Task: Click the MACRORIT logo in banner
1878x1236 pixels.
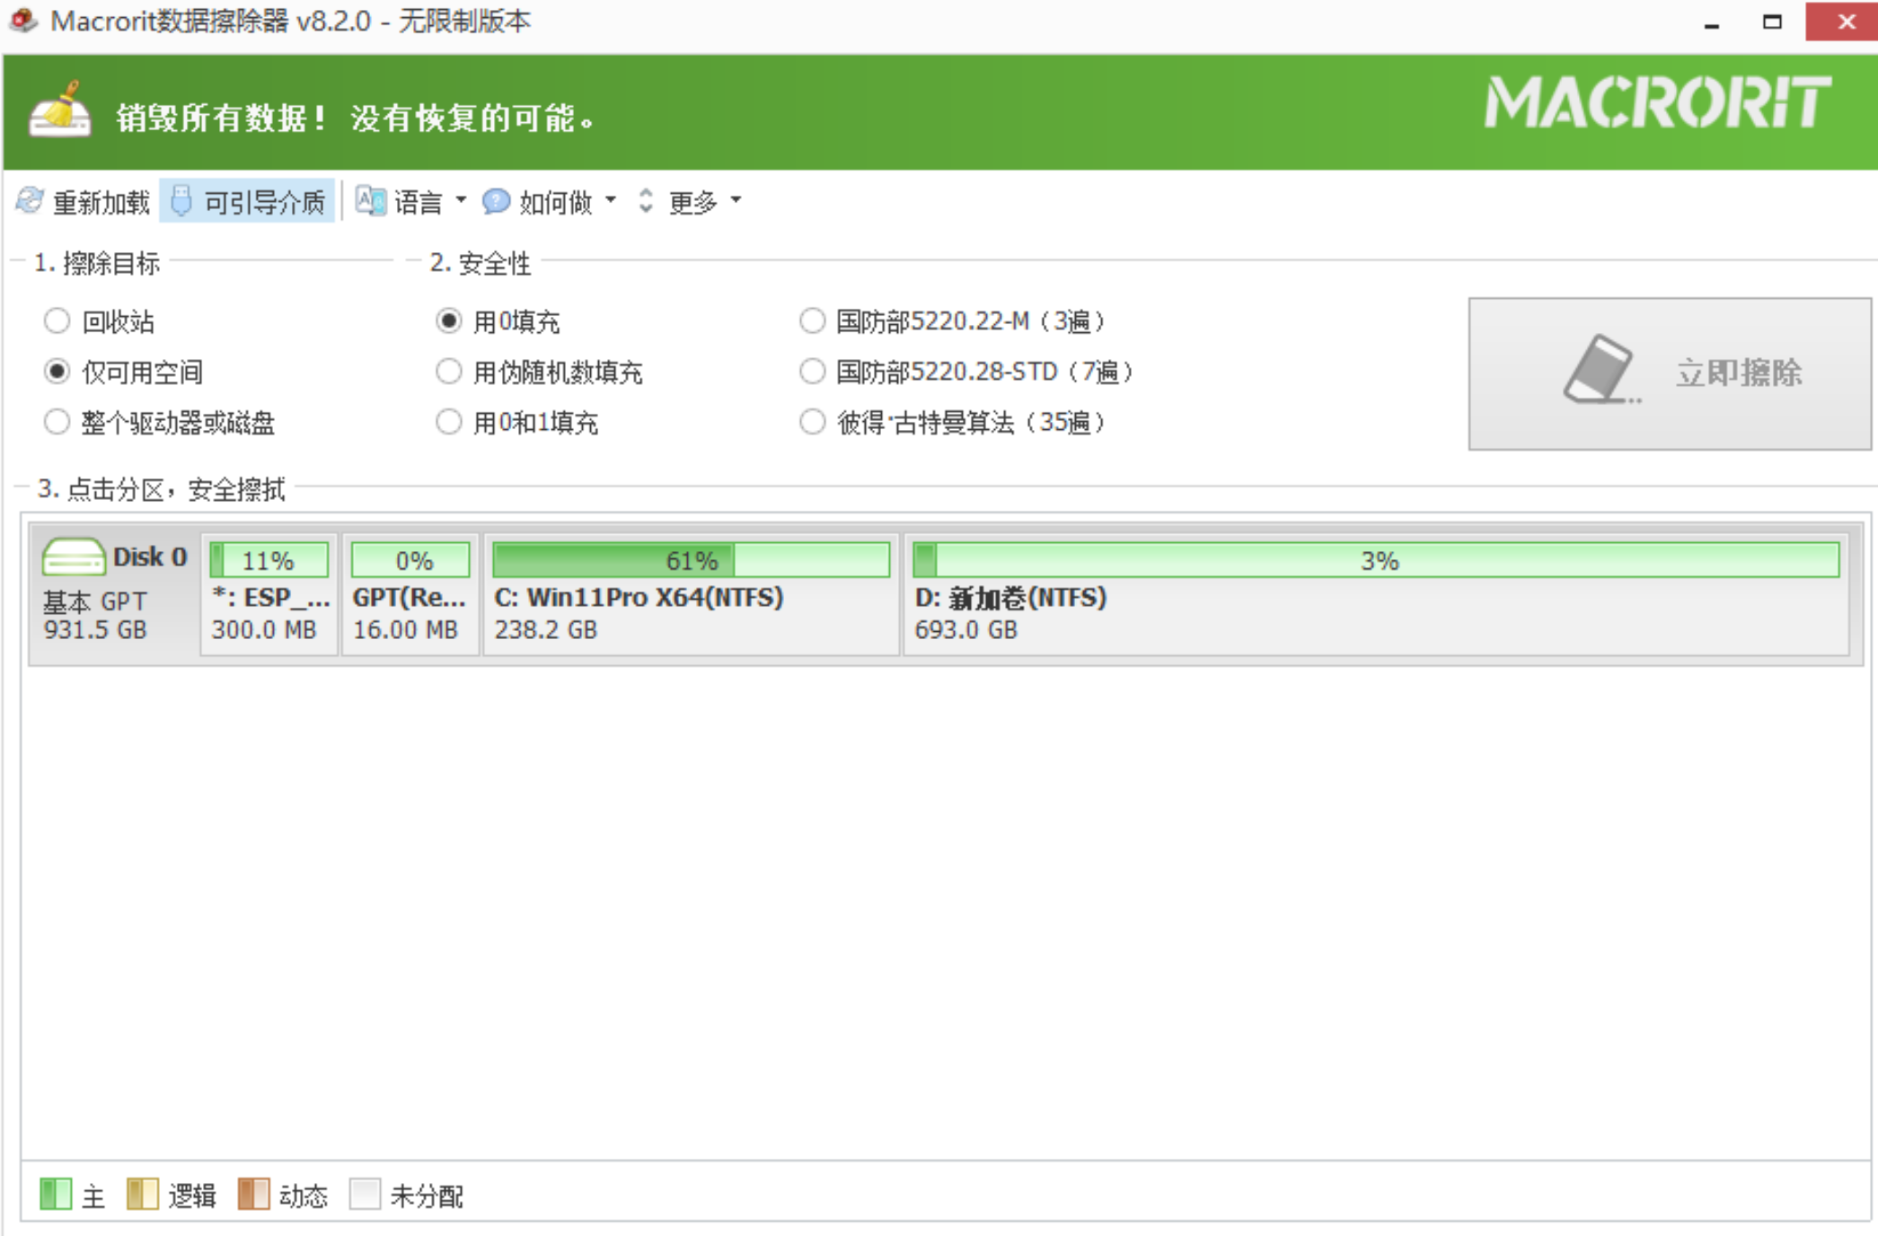Action: click(1657, 102)
